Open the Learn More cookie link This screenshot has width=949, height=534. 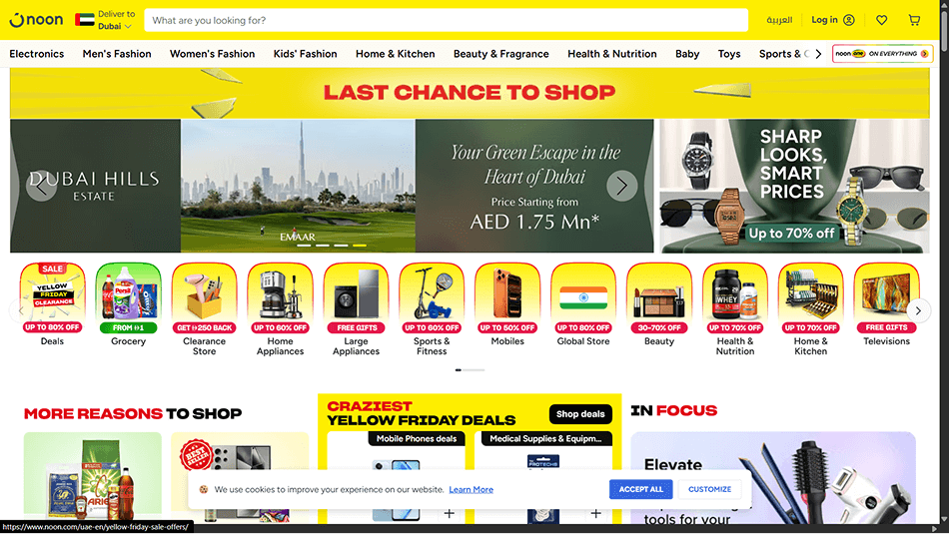pos(471,490)
